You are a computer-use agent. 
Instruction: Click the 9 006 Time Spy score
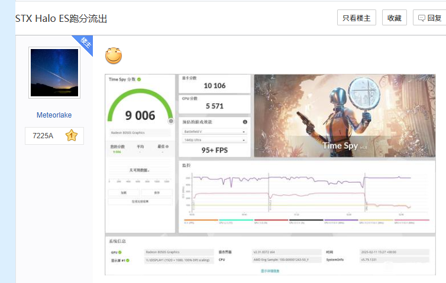[140, 115]
